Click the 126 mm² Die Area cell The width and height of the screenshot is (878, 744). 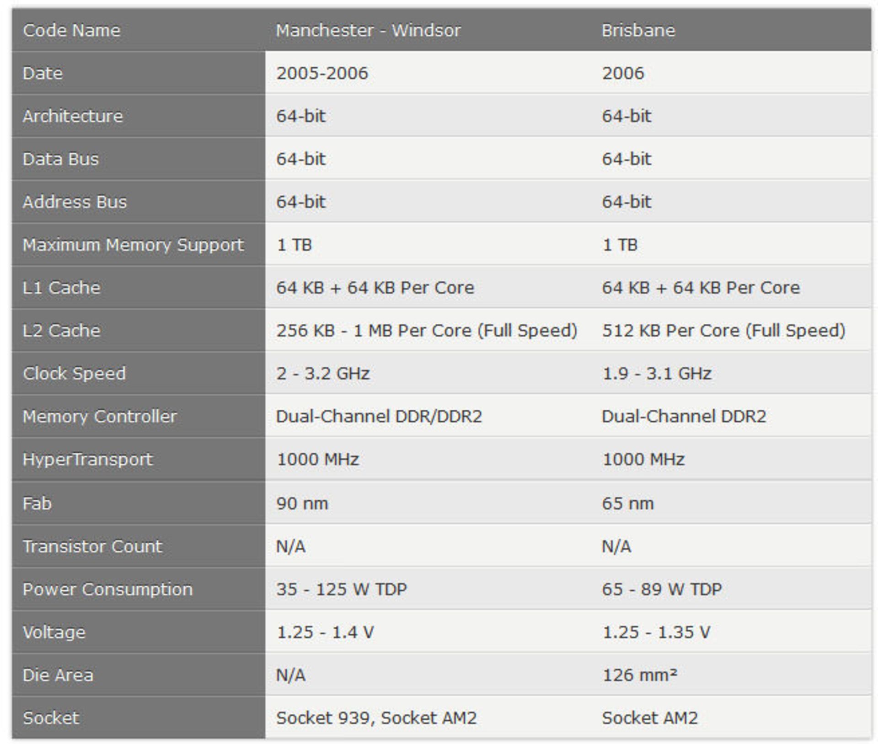click(x=639, y=675)
